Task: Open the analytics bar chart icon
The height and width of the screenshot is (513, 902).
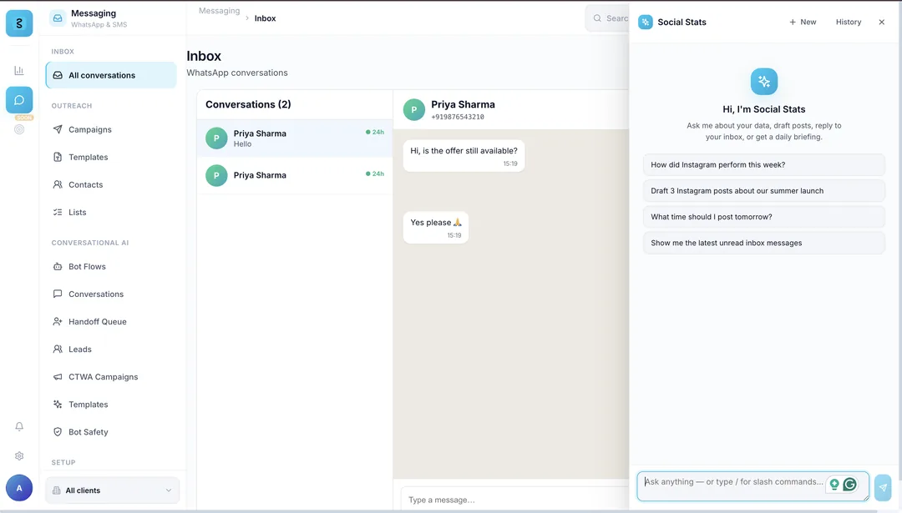Action: click(19, 70)
